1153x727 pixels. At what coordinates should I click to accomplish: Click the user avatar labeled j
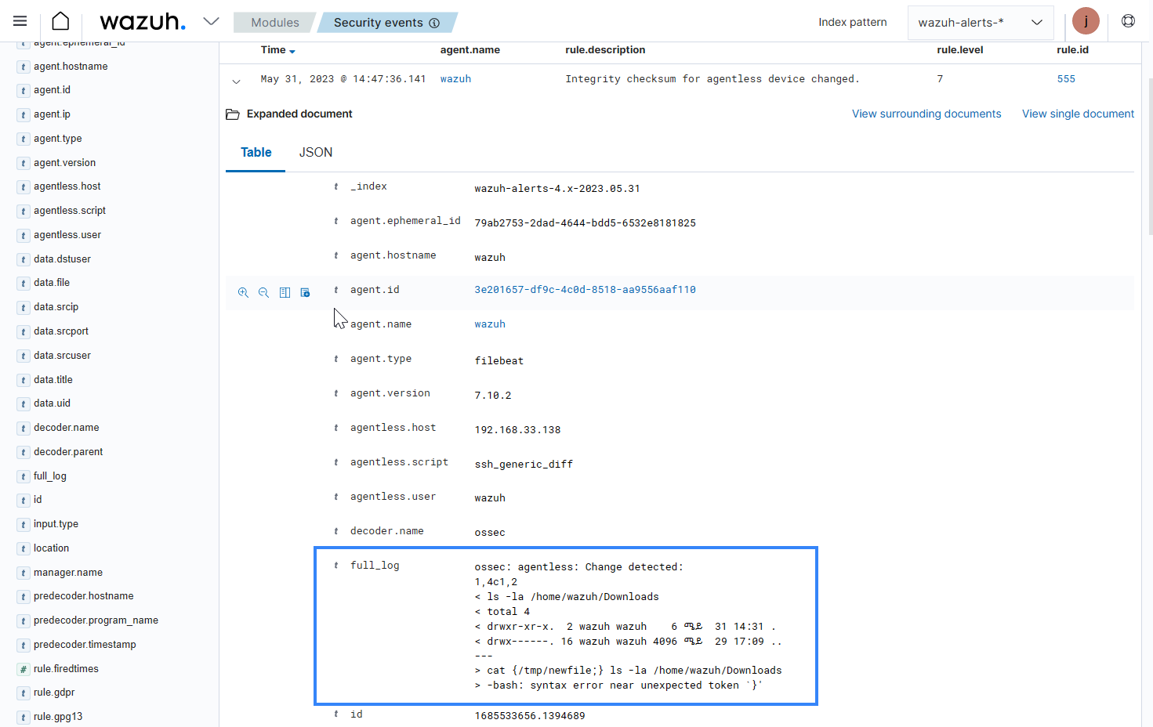point(1086,20)
